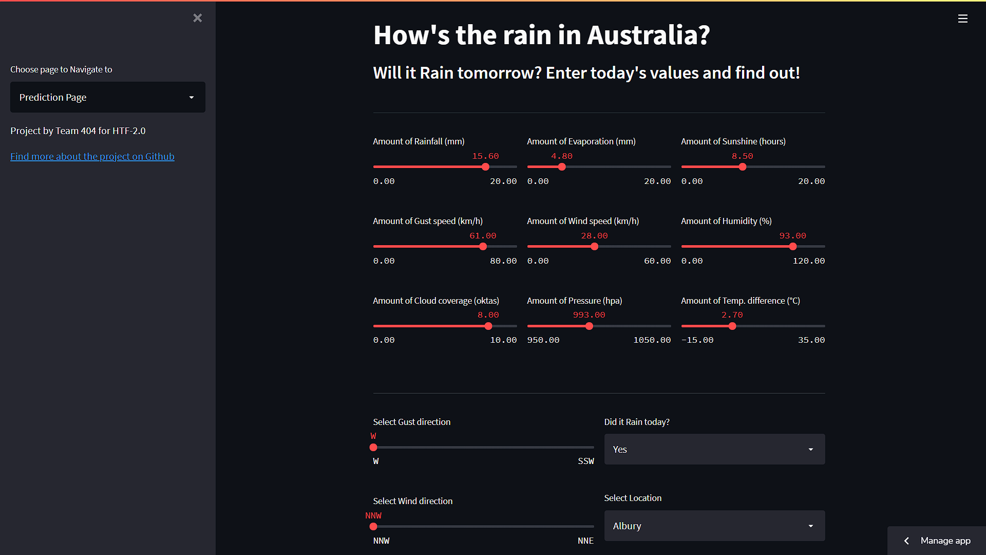The width and height of the screenshot is (986, 555).
Task: Set the Cloud coverage slider
Action: [488, 326]
